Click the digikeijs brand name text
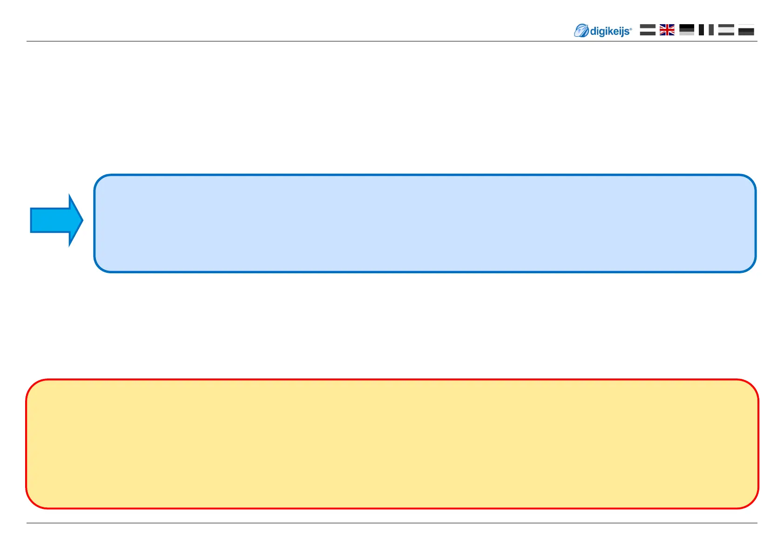Image resolution: width=784 pixels, height=554 pixels. [x=609, y=32]
